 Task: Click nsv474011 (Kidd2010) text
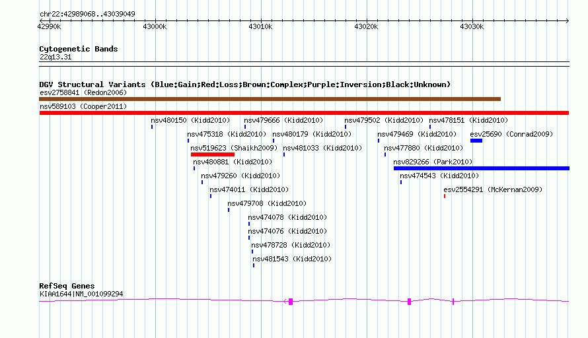click(x=249, y=189)
